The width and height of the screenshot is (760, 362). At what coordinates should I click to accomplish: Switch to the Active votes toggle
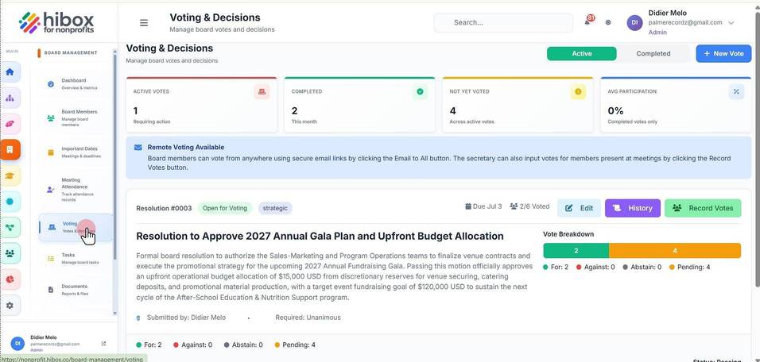[x=582, y=54]
